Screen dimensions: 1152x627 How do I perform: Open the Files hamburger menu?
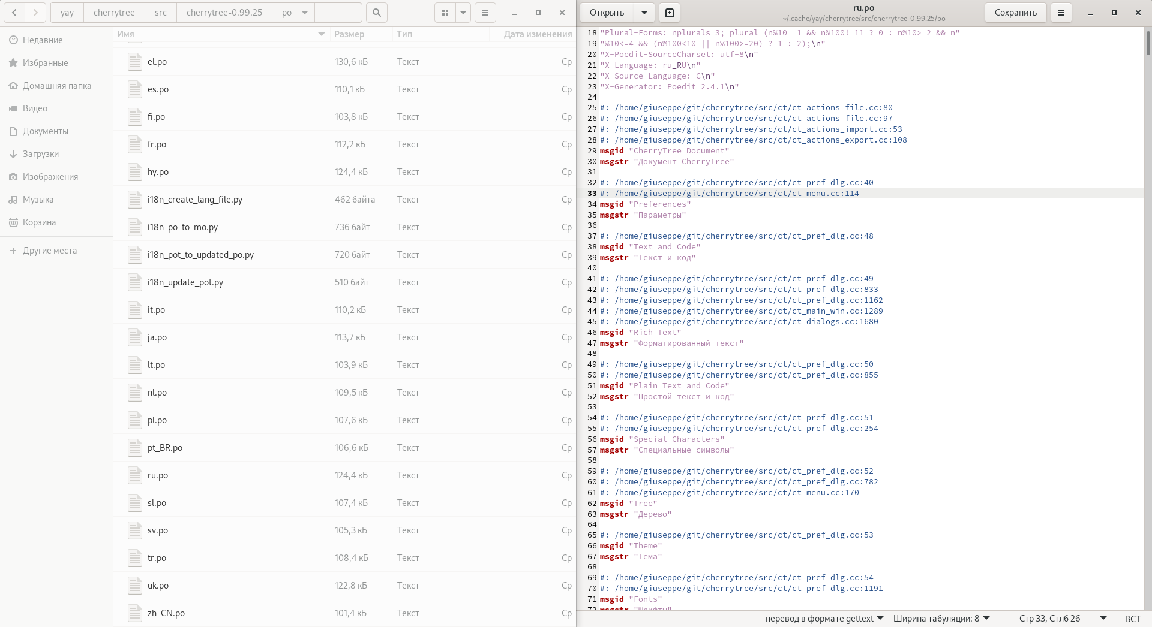pos(485,13)
